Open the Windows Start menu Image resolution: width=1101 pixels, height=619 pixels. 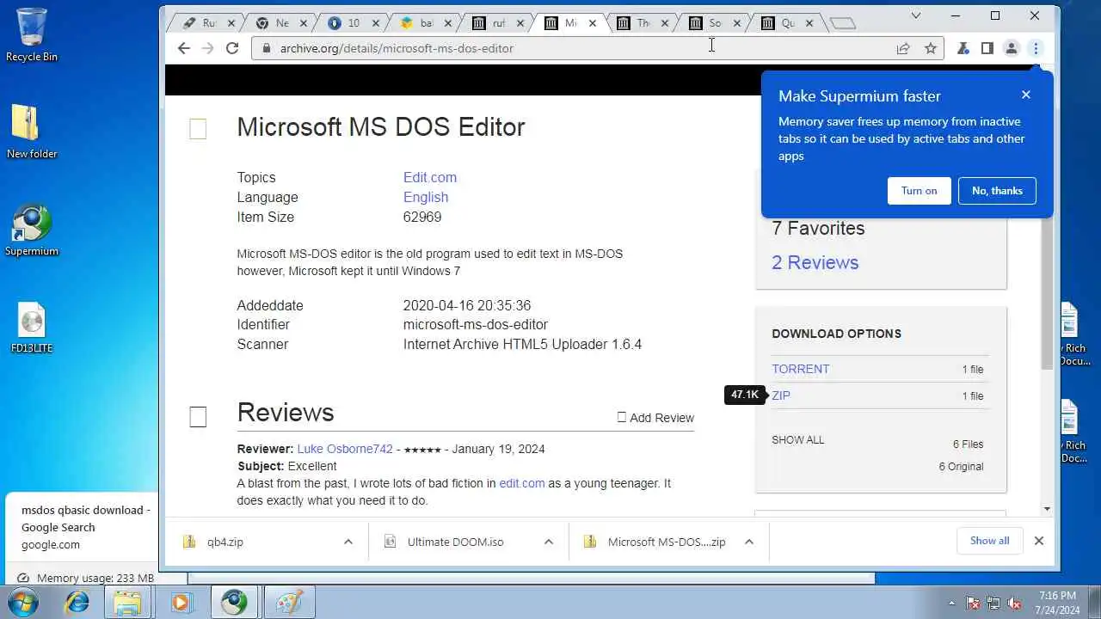pos(23,602)
